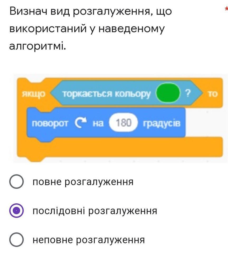Click the 'градусів' label on blue block

(x=162, y=123)
